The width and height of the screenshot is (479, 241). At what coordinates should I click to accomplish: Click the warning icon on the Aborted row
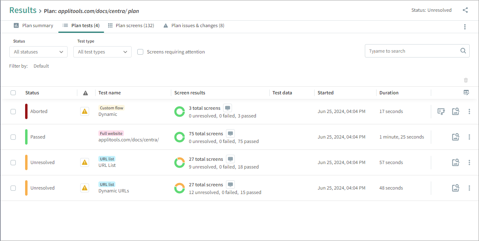point(85,111)
